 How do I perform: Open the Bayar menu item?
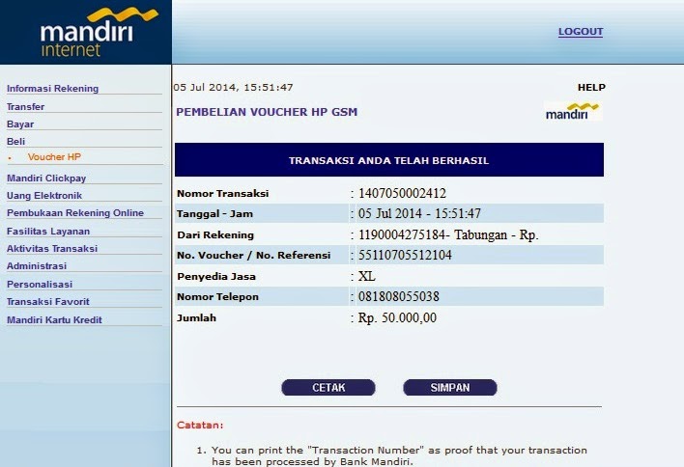tap(20, 124)
